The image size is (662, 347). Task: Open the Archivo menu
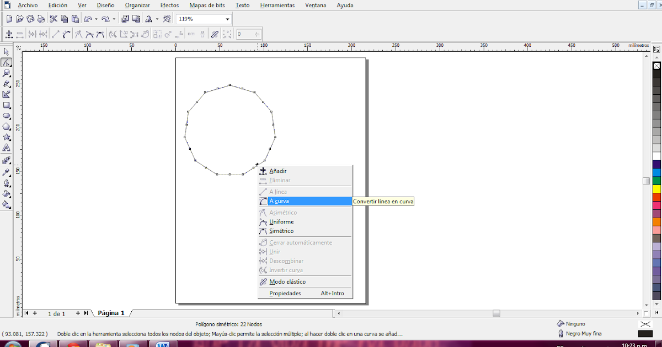pos(28,5)
